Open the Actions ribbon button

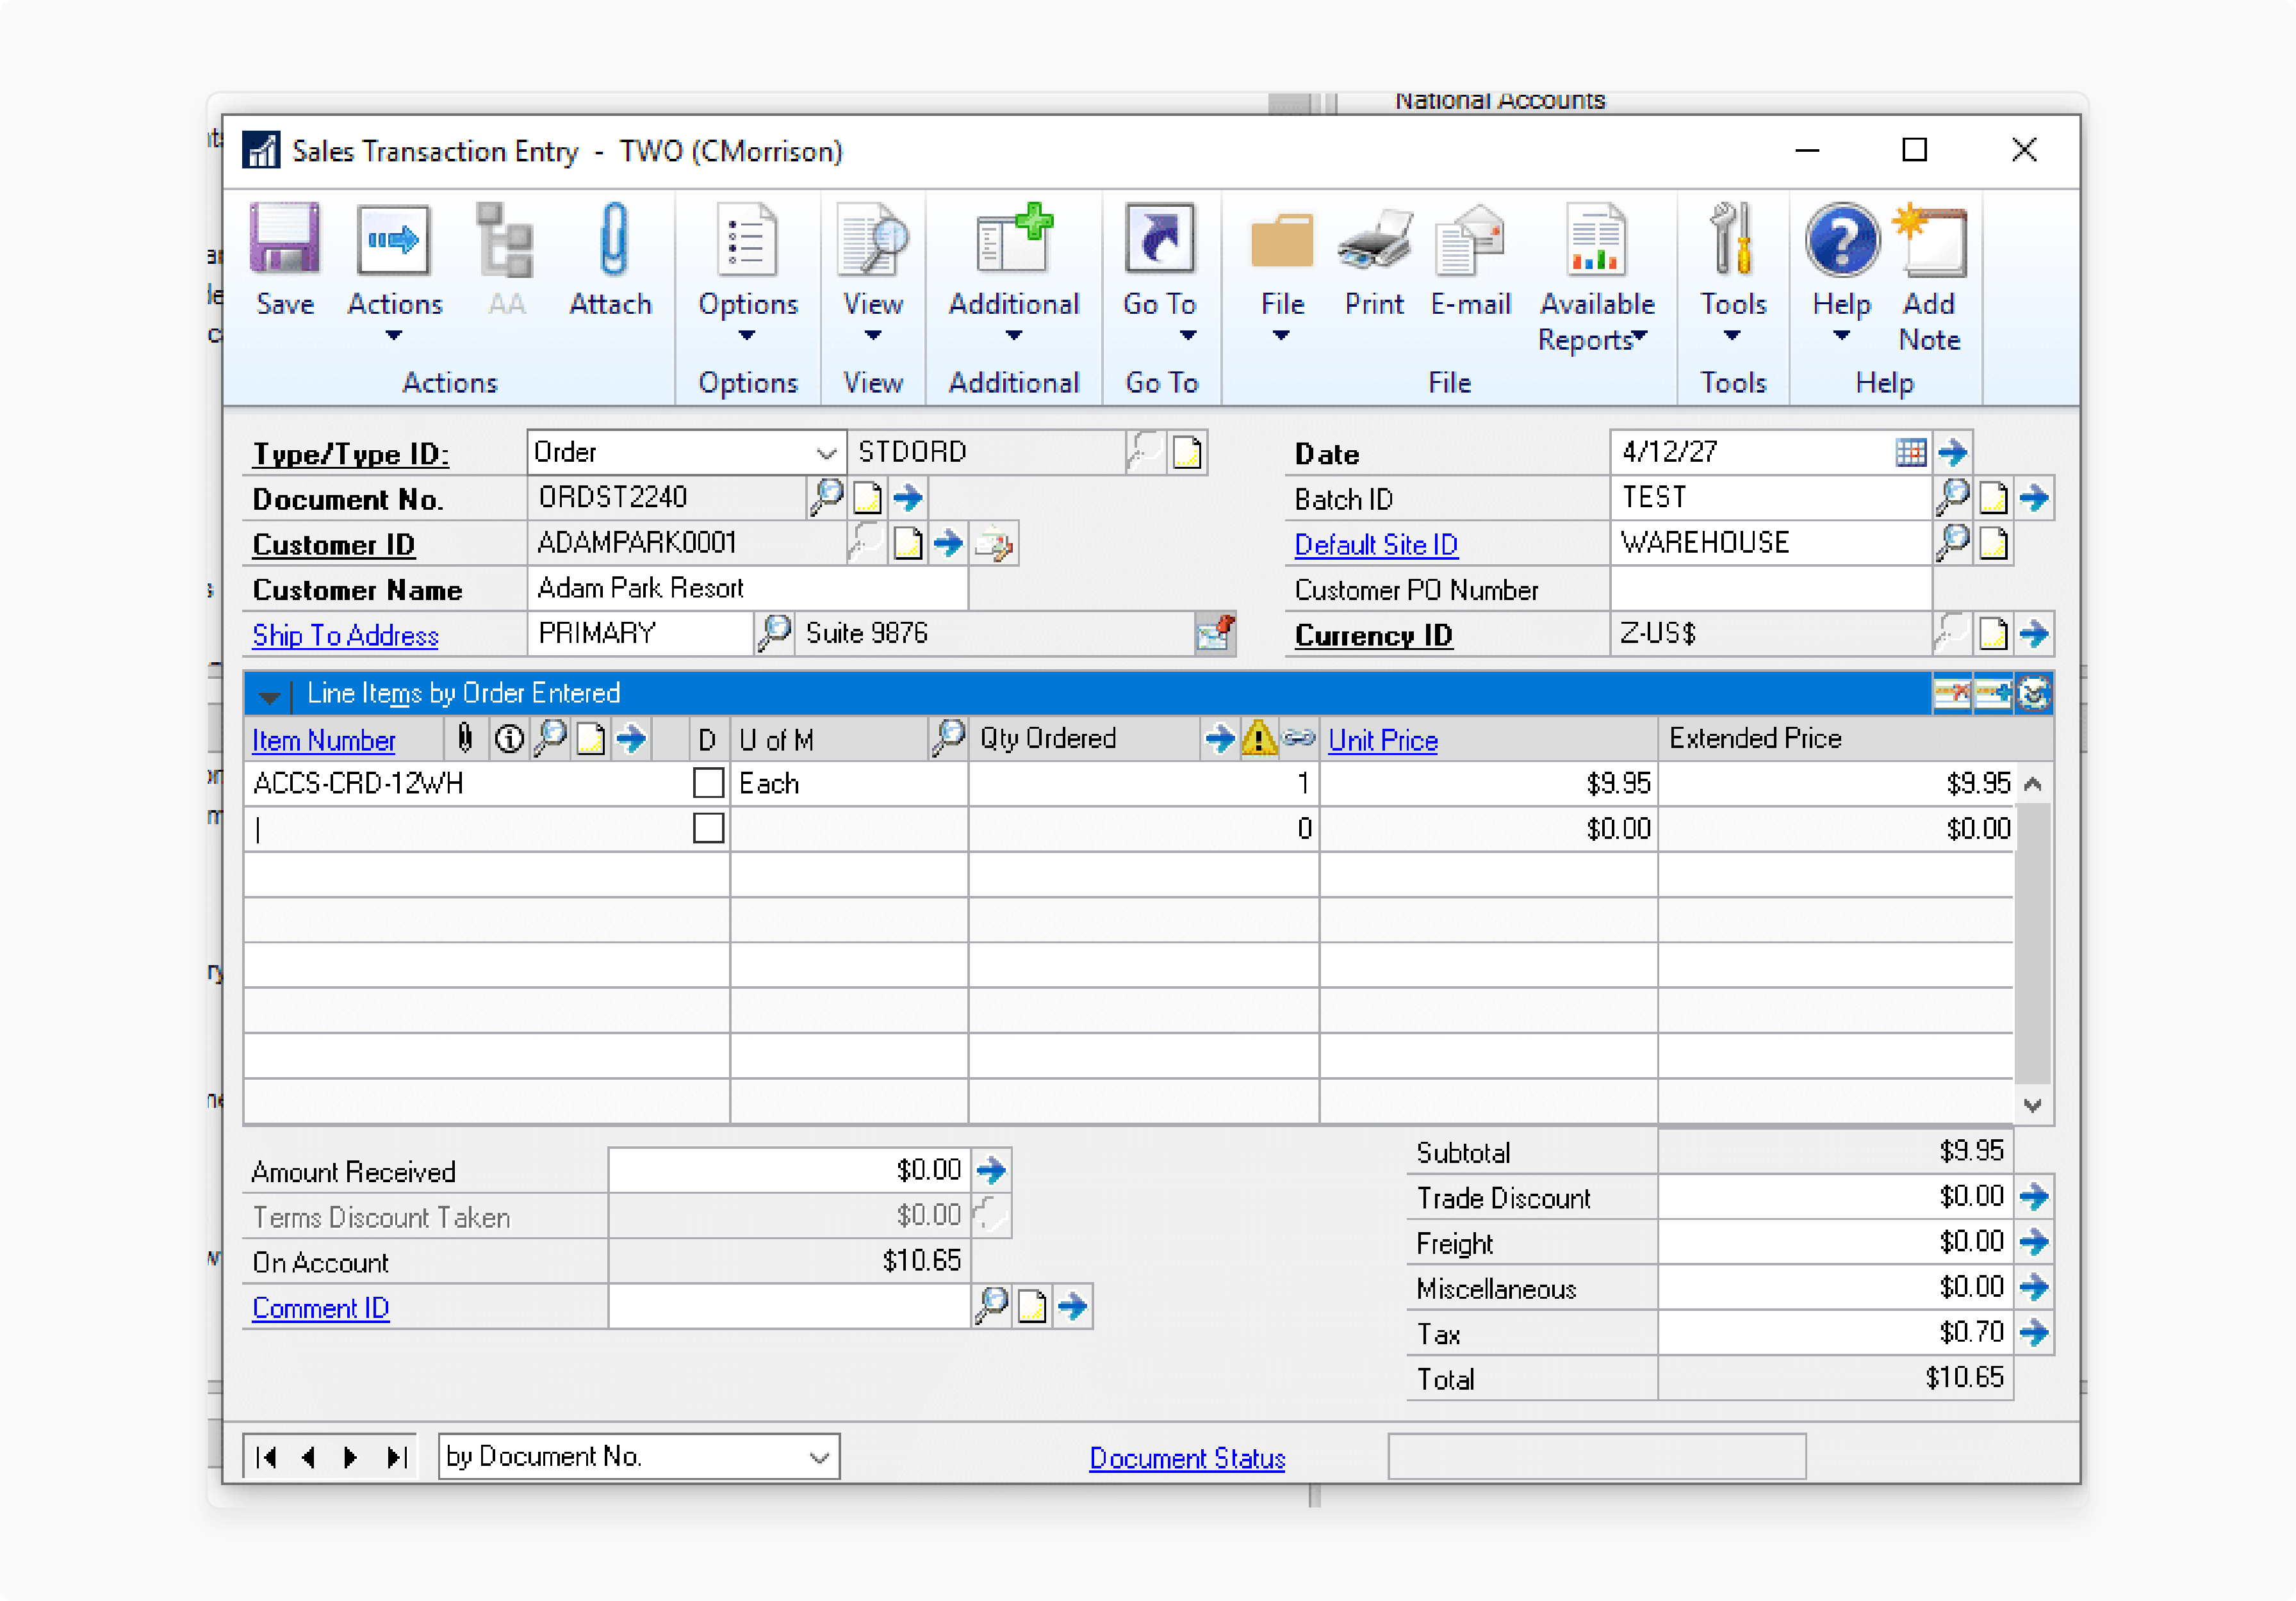[x=394, y=272]
